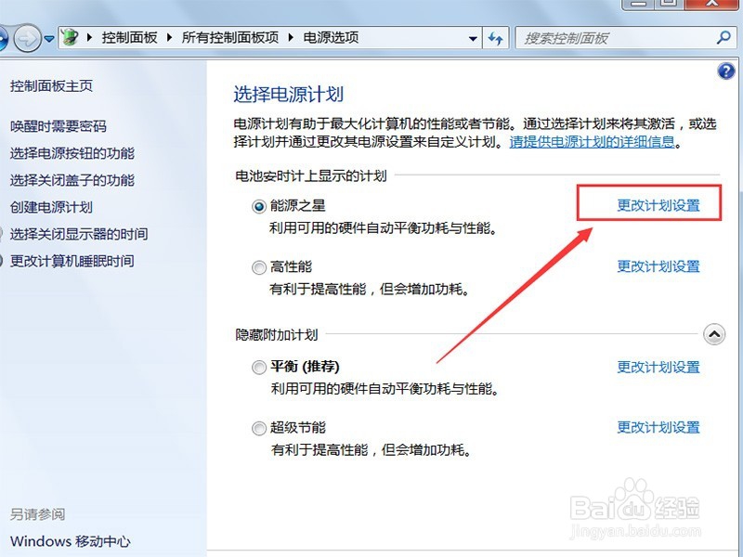Screen dimensions: 743x557
Task: Select the 高性能 power plan
Action: pos(257,267)
